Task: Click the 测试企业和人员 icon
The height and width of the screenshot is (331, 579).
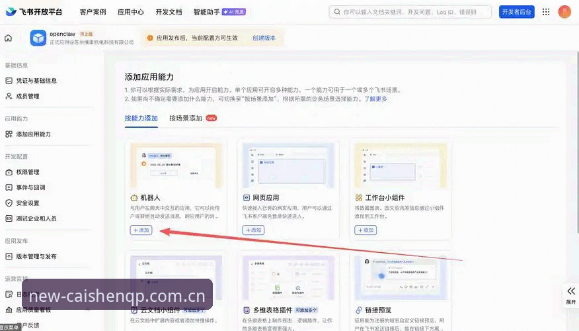Action: (9, 218)
